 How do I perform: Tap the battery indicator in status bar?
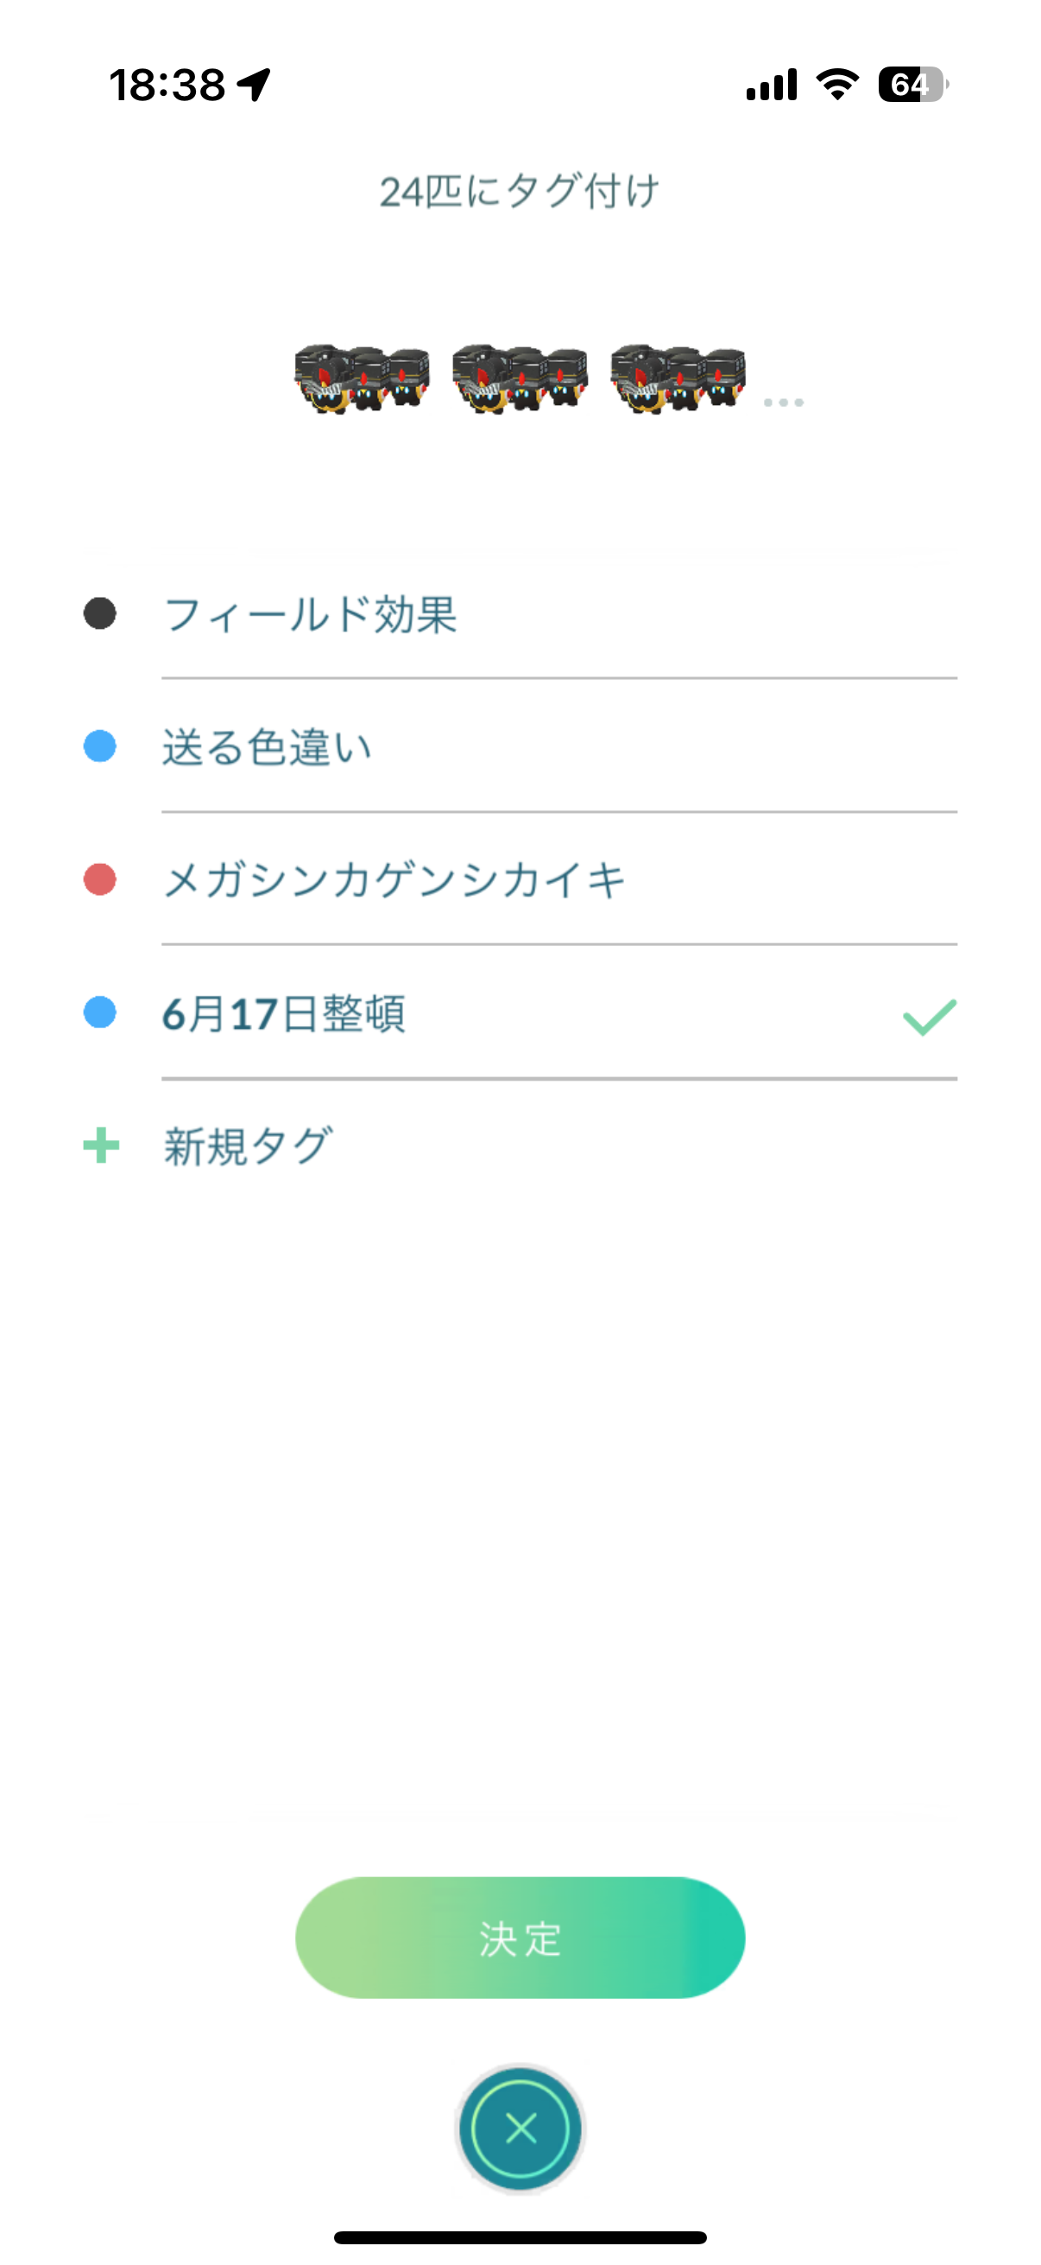(912, 86)
